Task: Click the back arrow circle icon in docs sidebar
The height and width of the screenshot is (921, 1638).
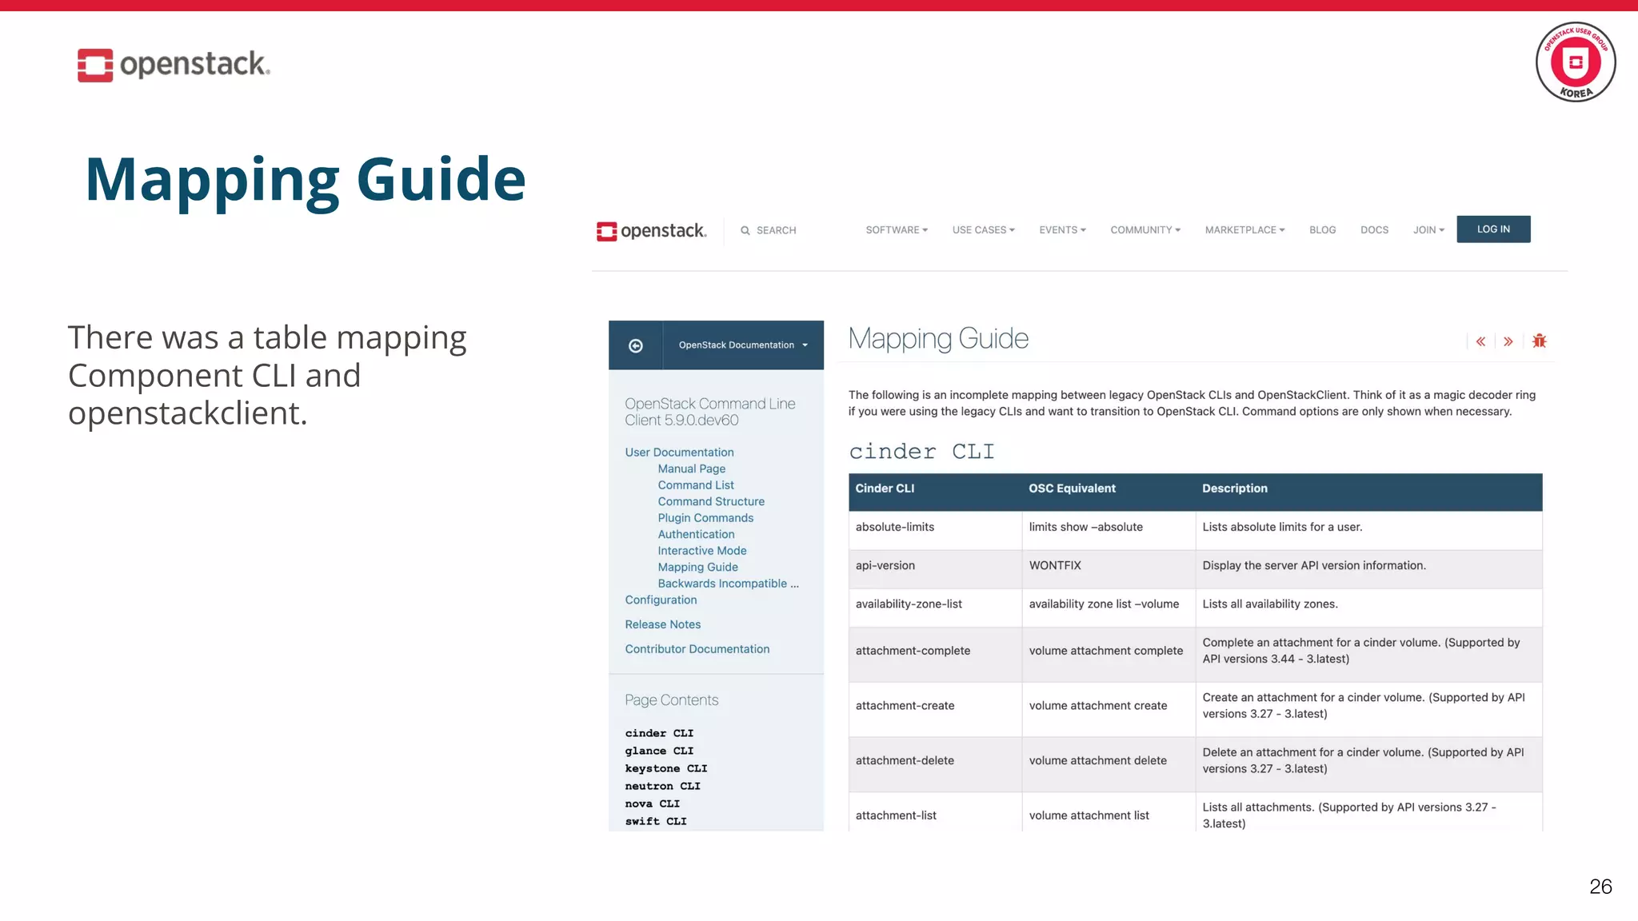Action: tap(636, 345)
